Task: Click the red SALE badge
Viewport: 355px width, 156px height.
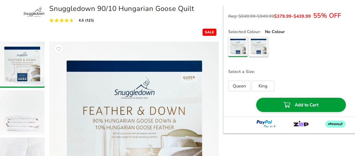Action: pyautogui.click(x=209, y=32)
